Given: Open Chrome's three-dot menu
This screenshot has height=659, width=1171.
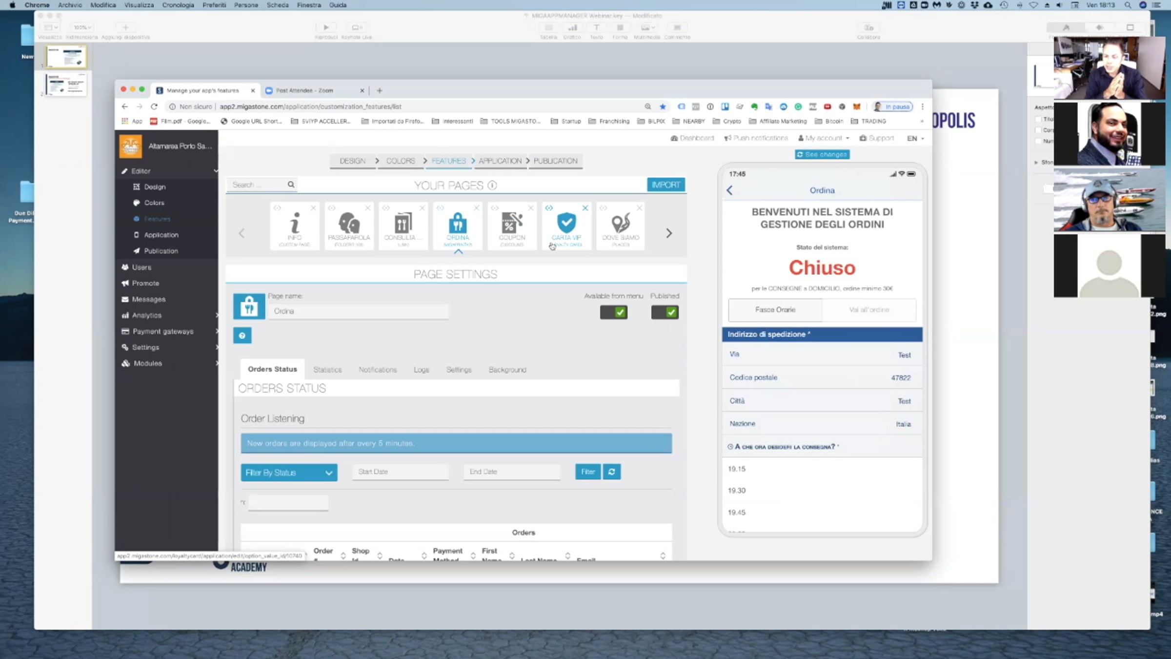Looking at the screenshot, I should (x=922, y=106).
